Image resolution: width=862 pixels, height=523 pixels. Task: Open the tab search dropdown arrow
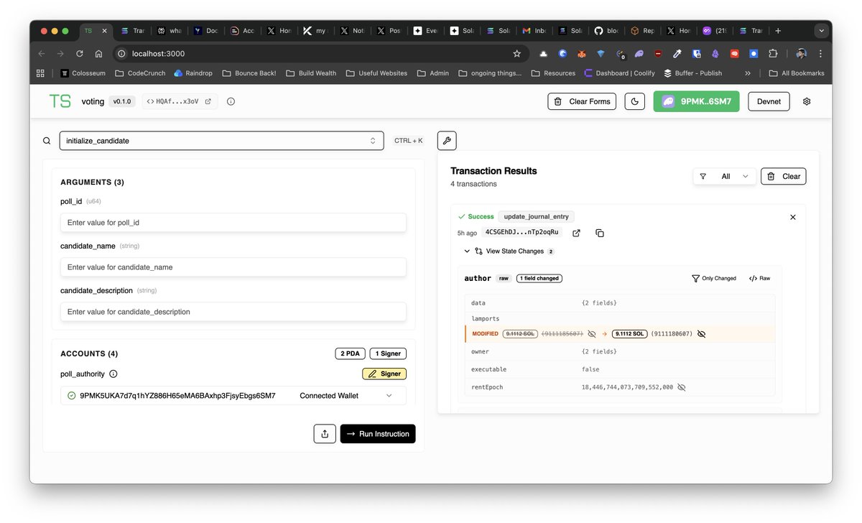[x=821, y=31]
